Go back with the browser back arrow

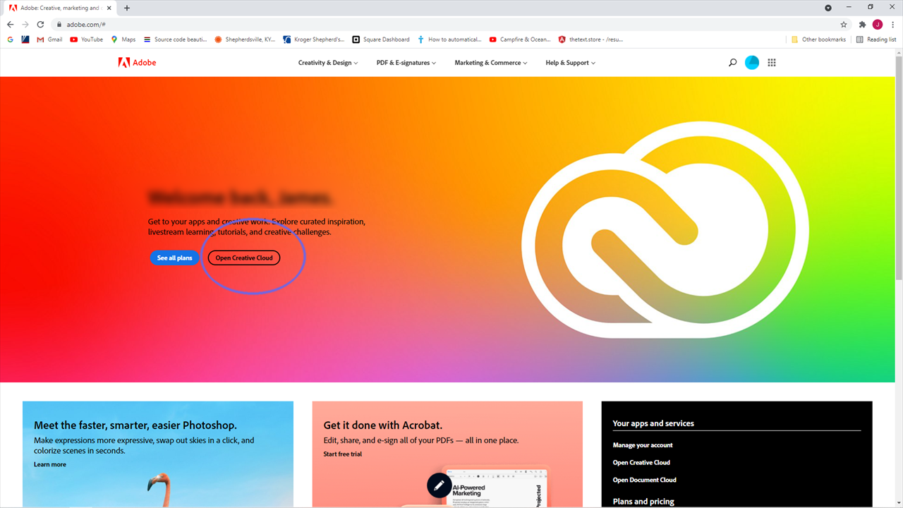click(x=11, y=24)
